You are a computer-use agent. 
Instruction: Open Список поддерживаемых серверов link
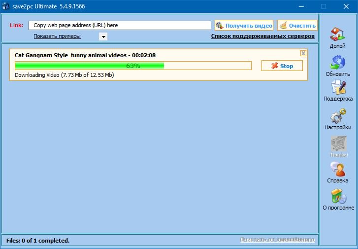point(263,36)
